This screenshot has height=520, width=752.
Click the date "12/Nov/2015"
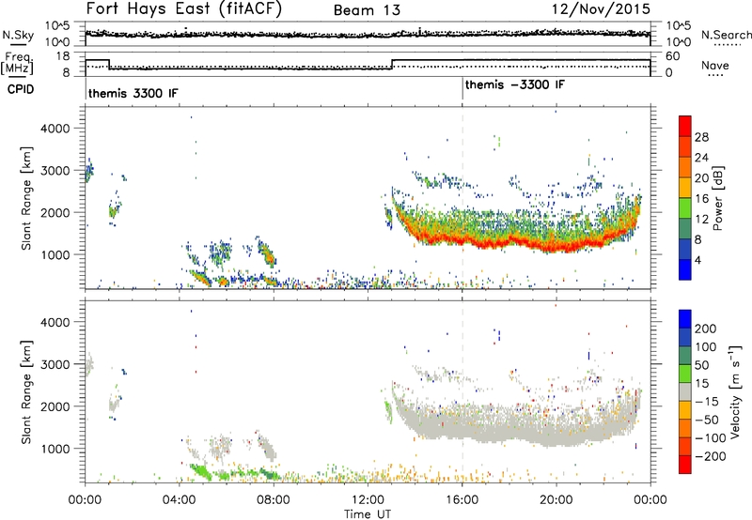[x=601, y=9]
